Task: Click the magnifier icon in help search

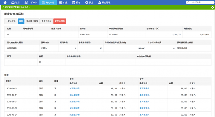Action: (188, 2)
